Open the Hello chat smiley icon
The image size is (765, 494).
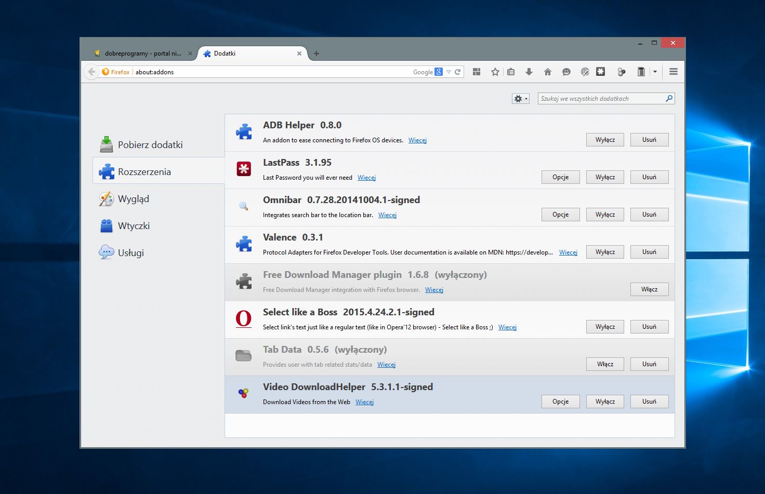coord(566,72)
